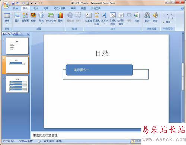Insert a picture with the 图片 icon
The image size is (186, 145).
[x=17, y=17]
